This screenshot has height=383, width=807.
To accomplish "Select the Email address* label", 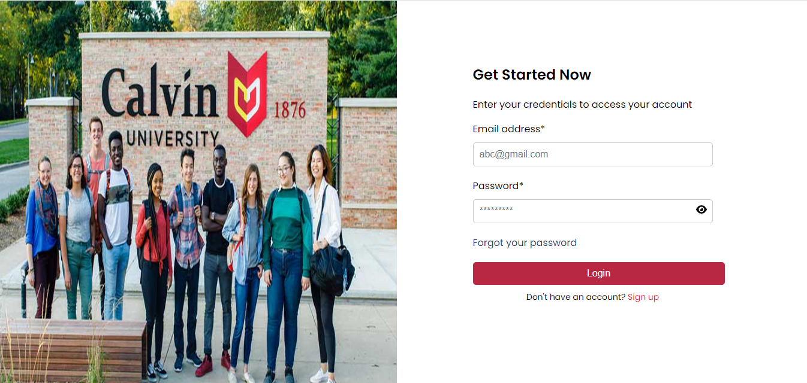I will [x=508, y=129].
